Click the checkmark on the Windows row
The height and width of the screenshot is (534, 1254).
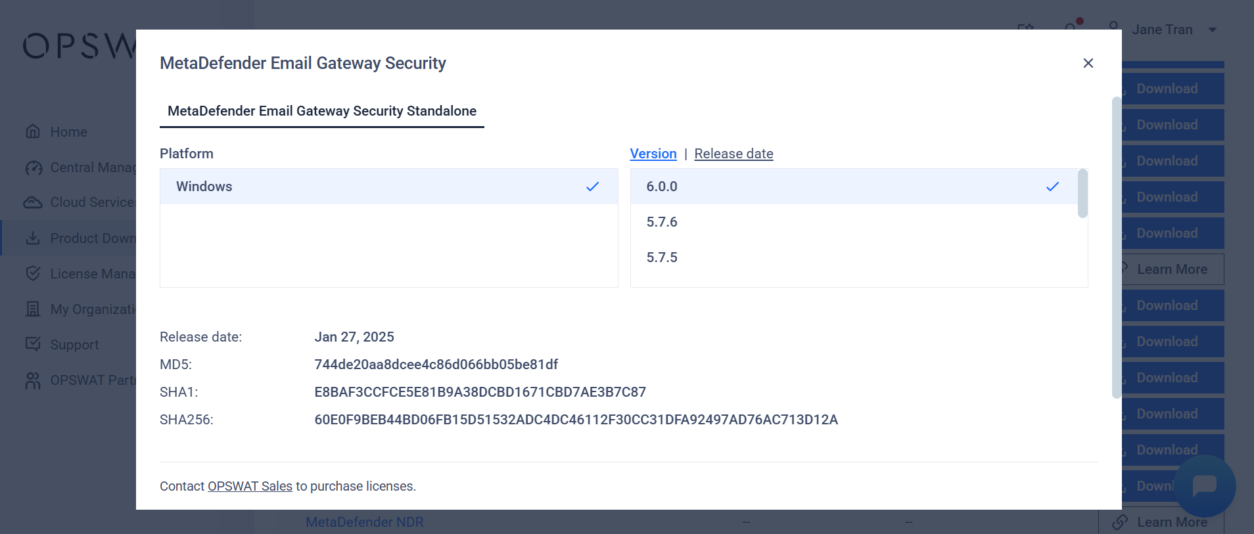point(593,187)
